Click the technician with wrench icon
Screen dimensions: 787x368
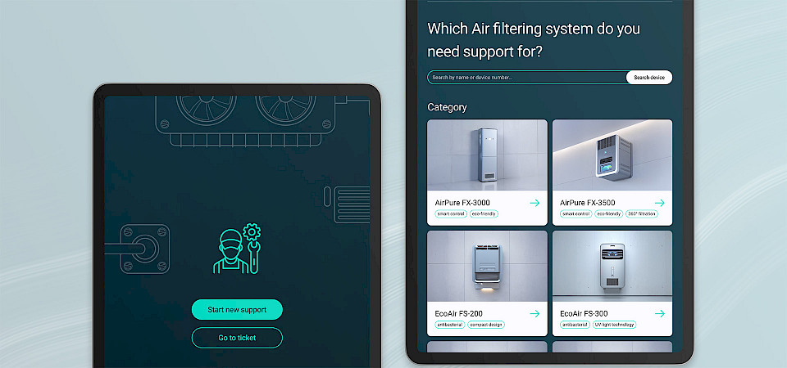237,249
